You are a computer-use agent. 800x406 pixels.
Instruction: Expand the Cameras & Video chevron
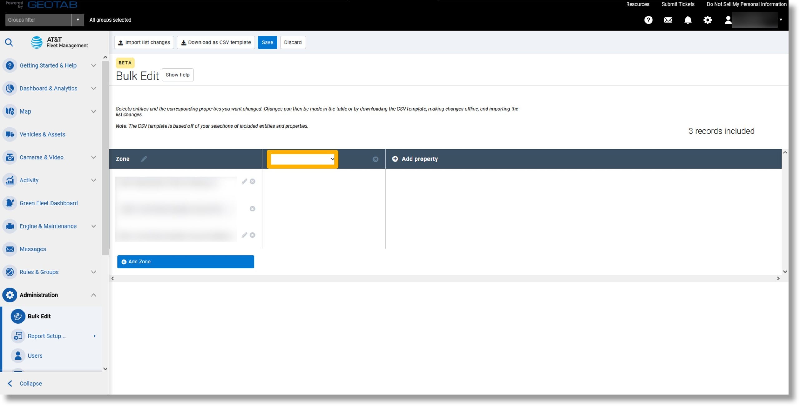[93, 157]
